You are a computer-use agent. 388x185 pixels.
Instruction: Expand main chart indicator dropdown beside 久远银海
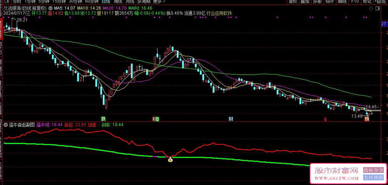pyautogui.click(x=51, y=8)
